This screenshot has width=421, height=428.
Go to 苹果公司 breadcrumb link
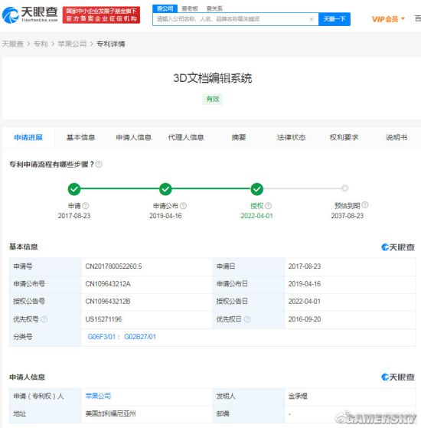pyautogui.click(x=72, y=44)
